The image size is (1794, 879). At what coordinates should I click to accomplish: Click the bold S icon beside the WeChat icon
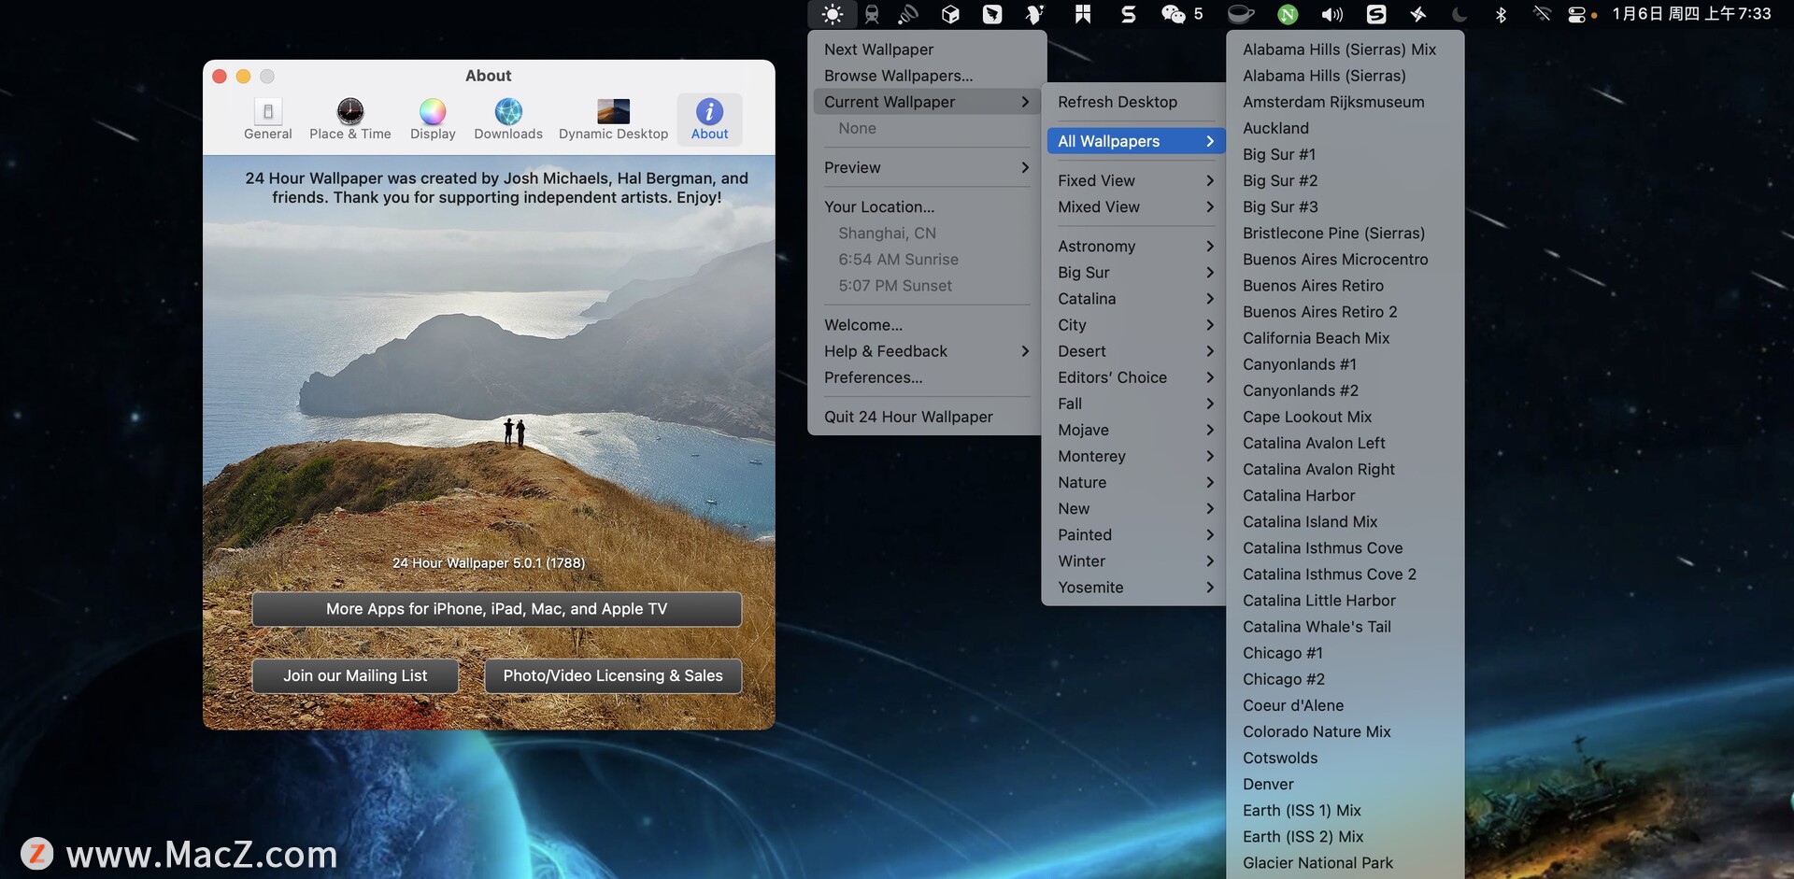pos(1129,14)
